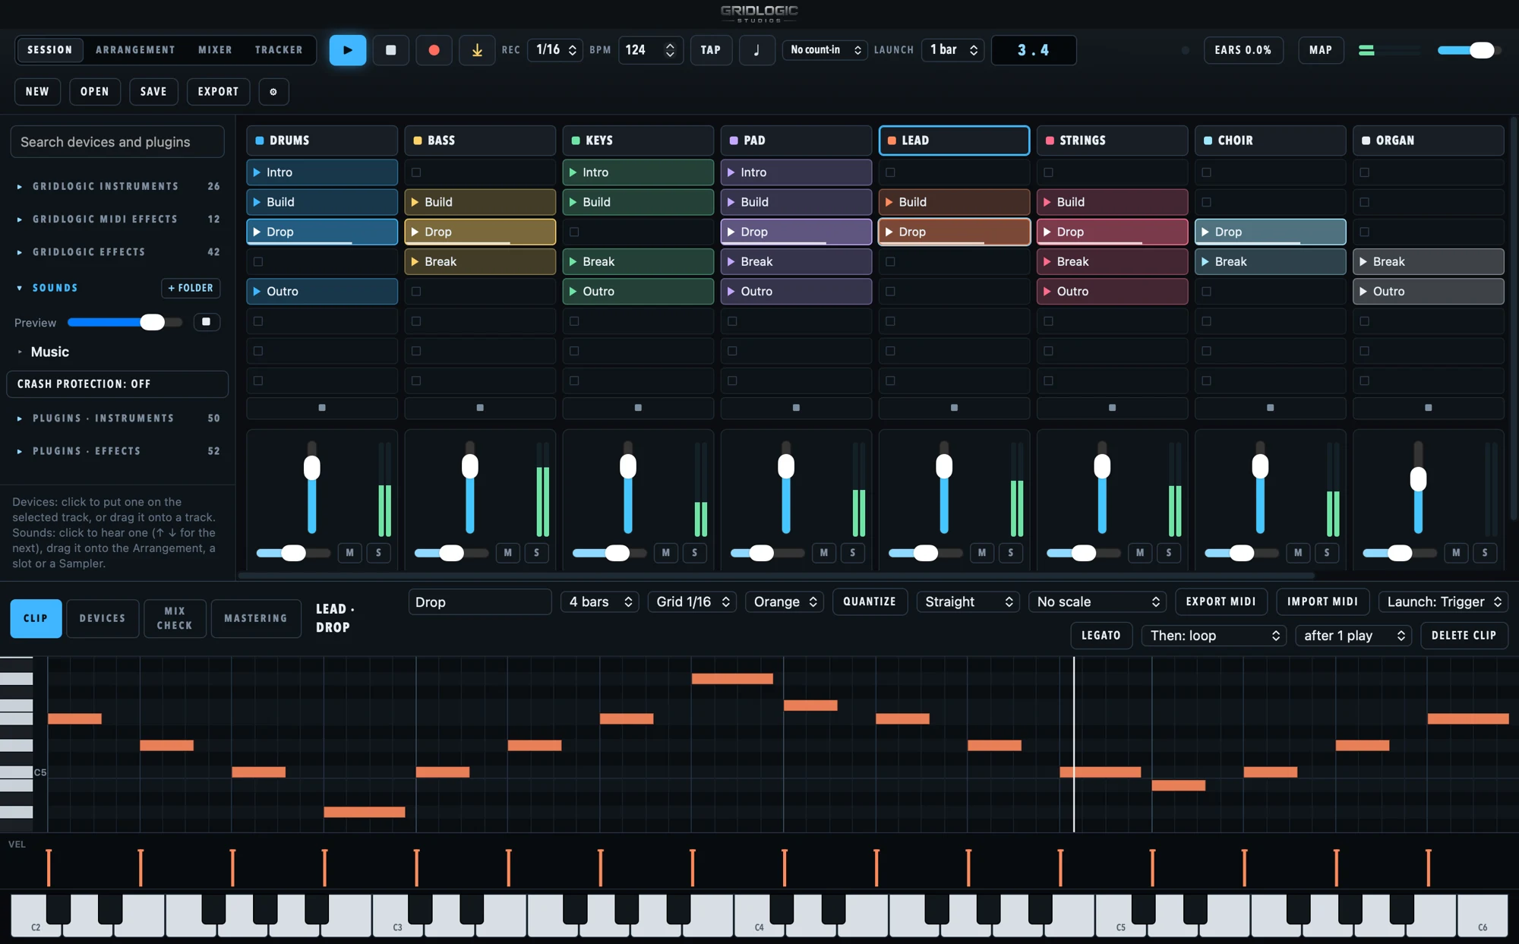
Task: Mute the Strings track
Action: (x=1139, y=553)
